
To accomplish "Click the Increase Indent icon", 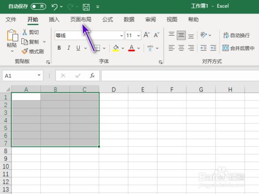I will pyautogui.click(x=213, y=48).
